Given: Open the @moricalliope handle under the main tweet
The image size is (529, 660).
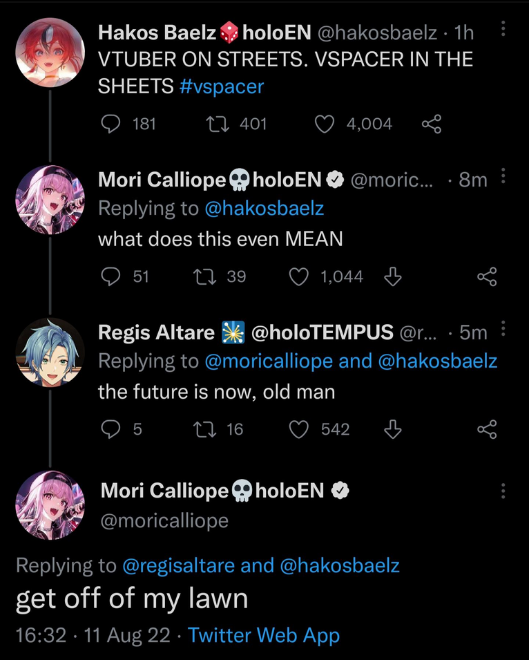Looking at the screenshot, I should click(x=164, y=520).
